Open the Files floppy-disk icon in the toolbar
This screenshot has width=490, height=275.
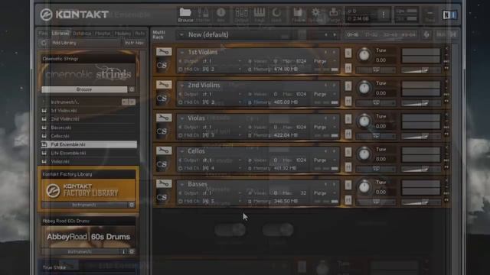[297, 13]
